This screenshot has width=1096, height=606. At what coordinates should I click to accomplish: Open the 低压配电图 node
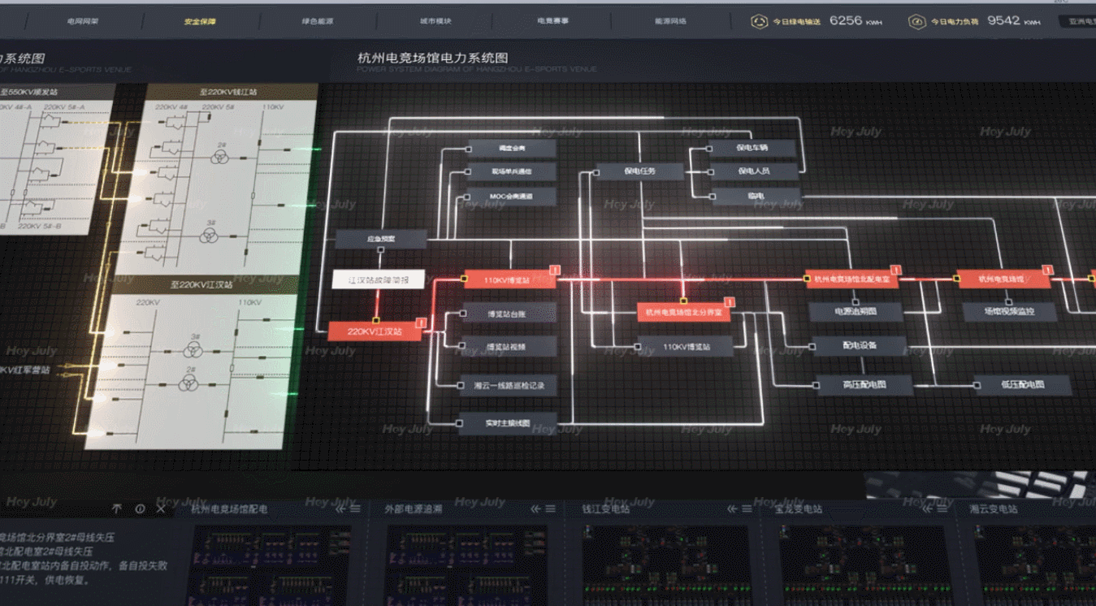click(1023, 385)
